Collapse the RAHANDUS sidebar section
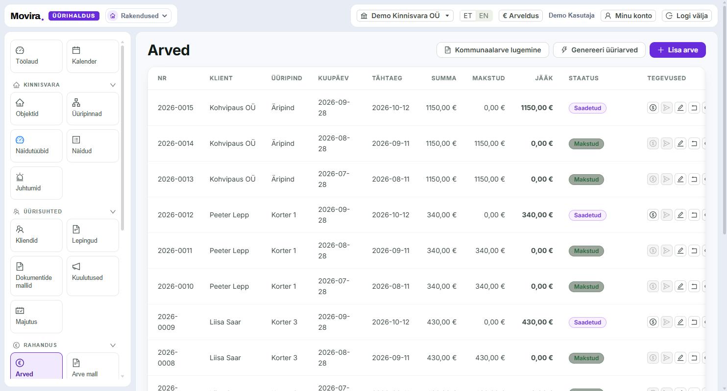The height and width of the screenshot is (391, 727). 113,345
